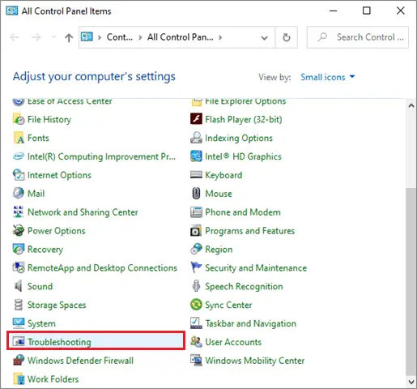This screenshot has width=417, height=389.
Task: Click the Cont... breadcrumb segment
Action: pos(120,37)
